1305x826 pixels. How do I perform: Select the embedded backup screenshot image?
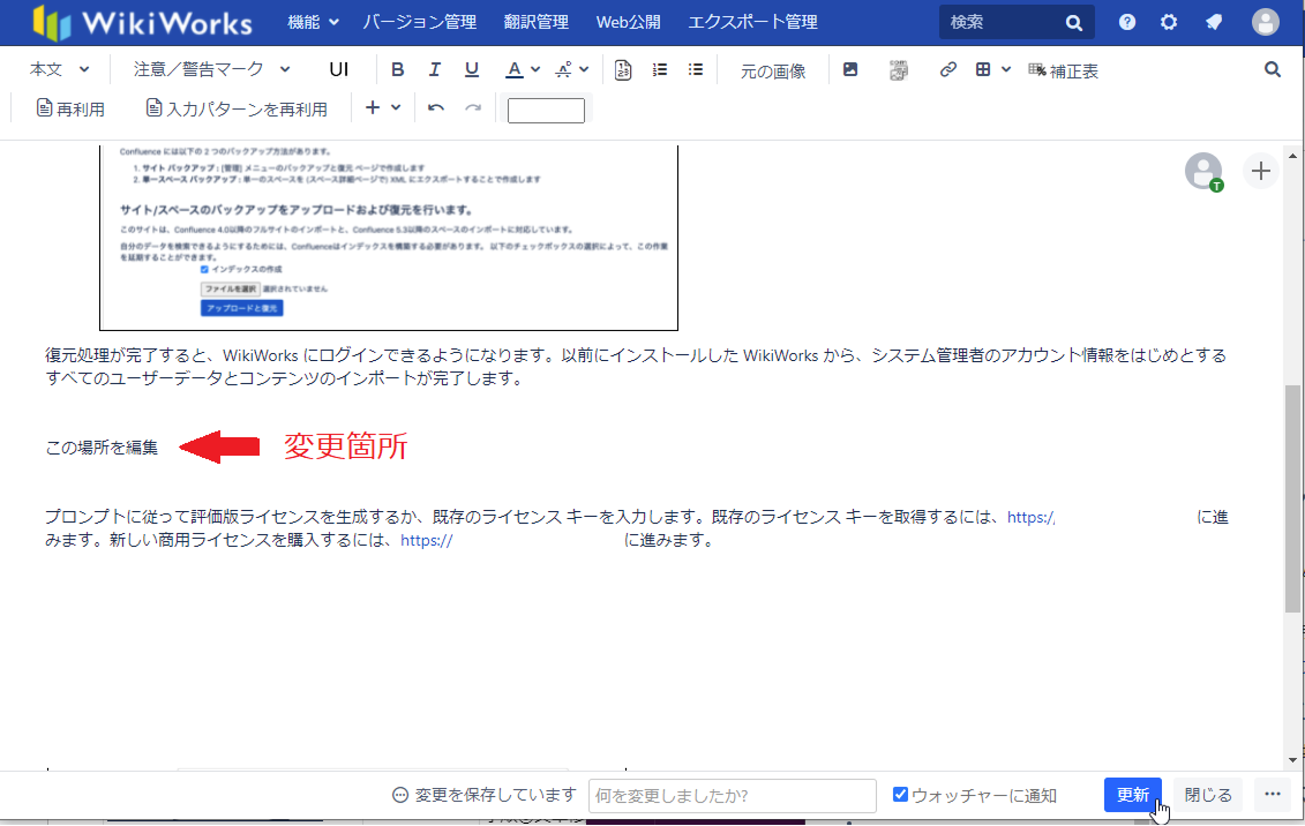(389, 237)
